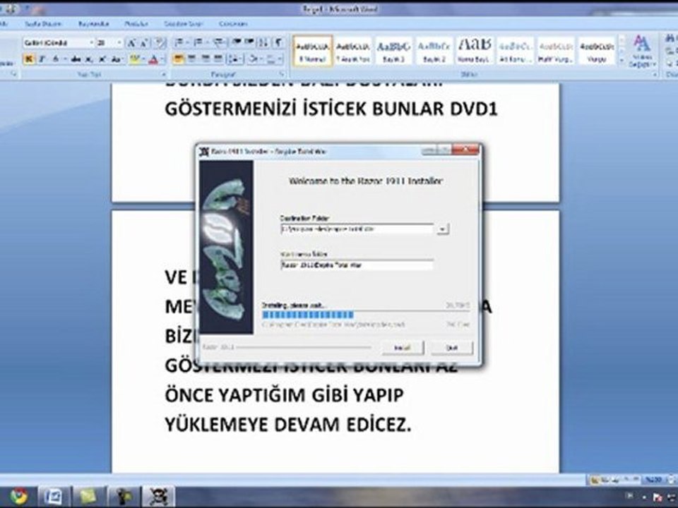
Task: Open the fourth taskbar icon beside skull
Action: point(123,496)
